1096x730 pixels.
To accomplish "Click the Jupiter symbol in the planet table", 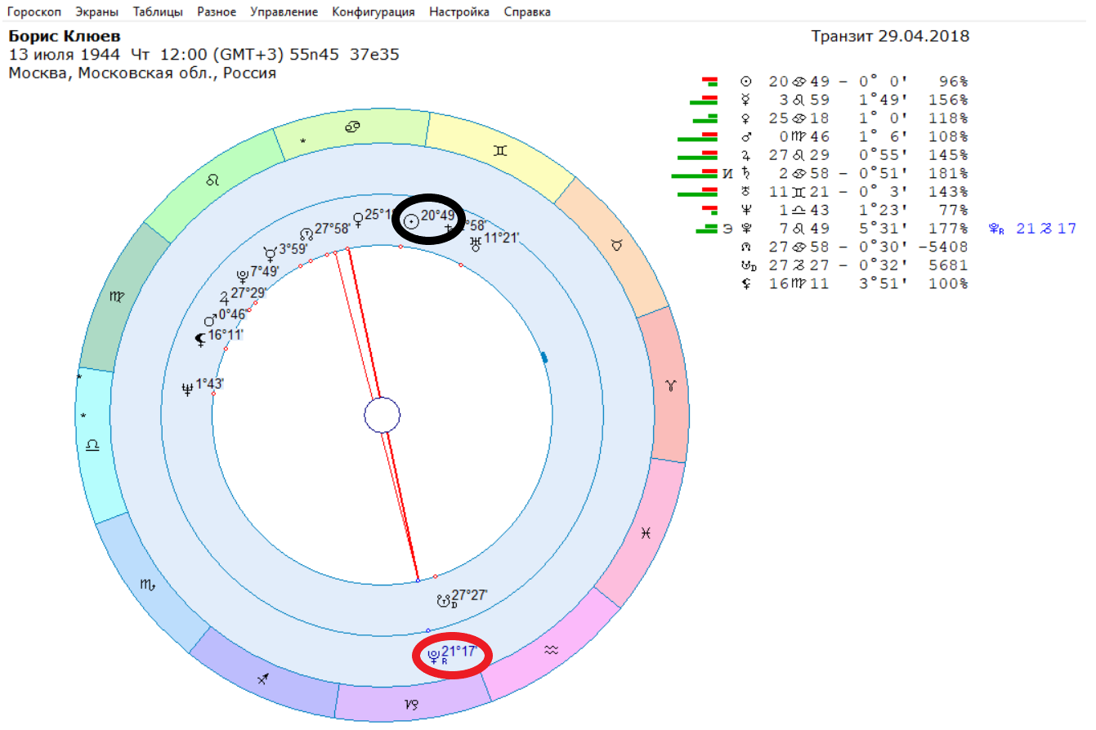I will tap(745, 155).
